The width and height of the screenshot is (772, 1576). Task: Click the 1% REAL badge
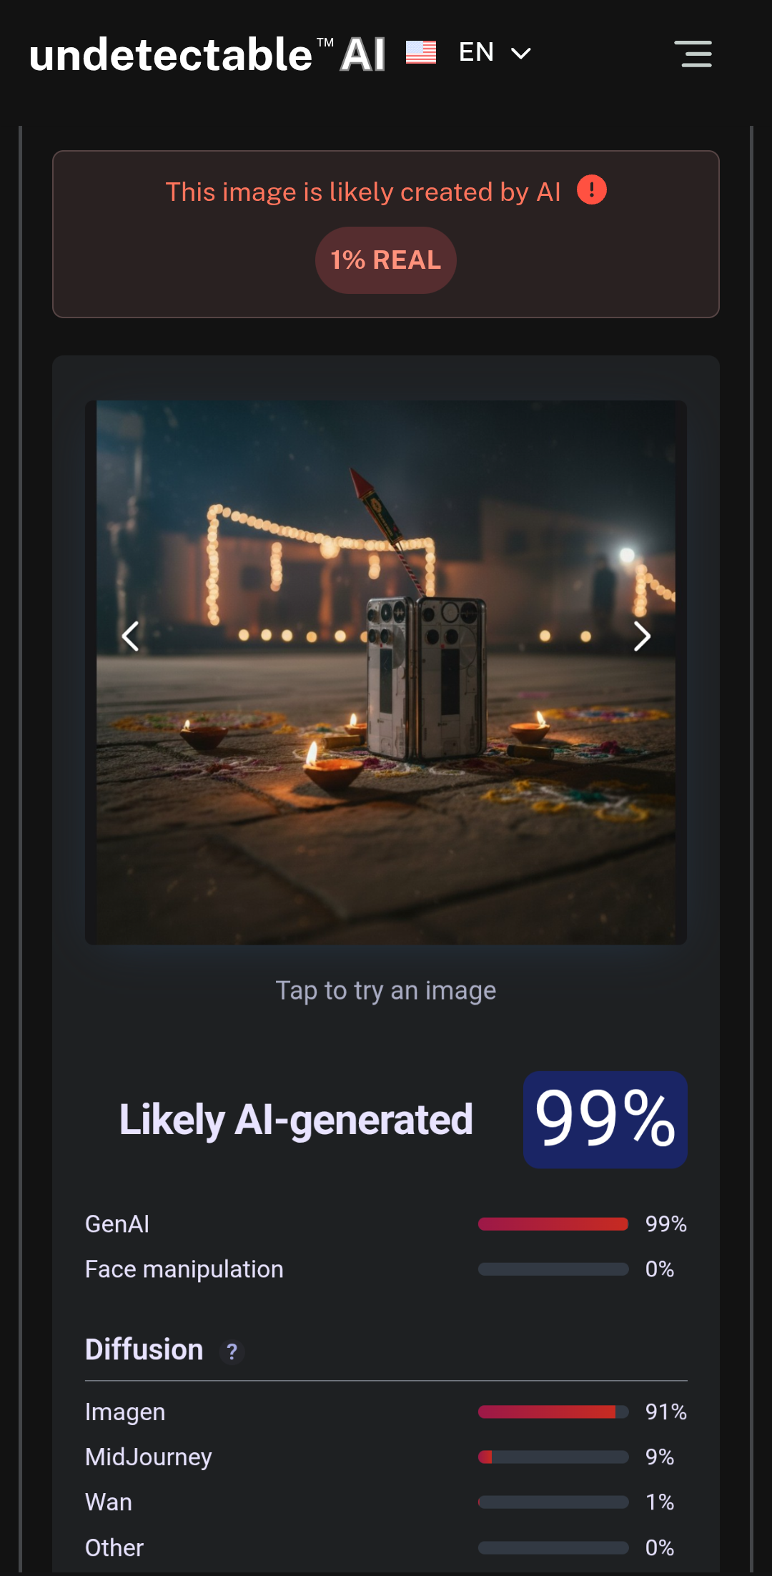click(x=386, y=260)
